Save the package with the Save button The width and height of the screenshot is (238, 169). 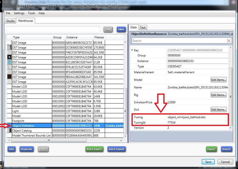point(208,162)
